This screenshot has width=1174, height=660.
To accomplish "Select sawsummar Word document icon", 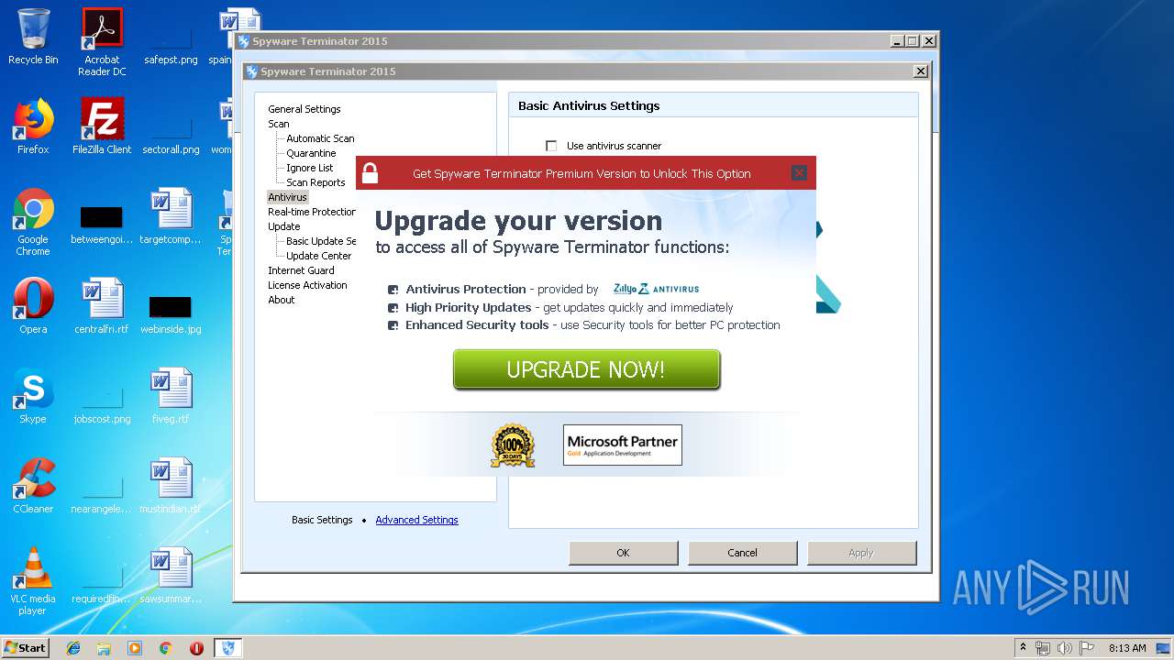I will tap(171, 576).
